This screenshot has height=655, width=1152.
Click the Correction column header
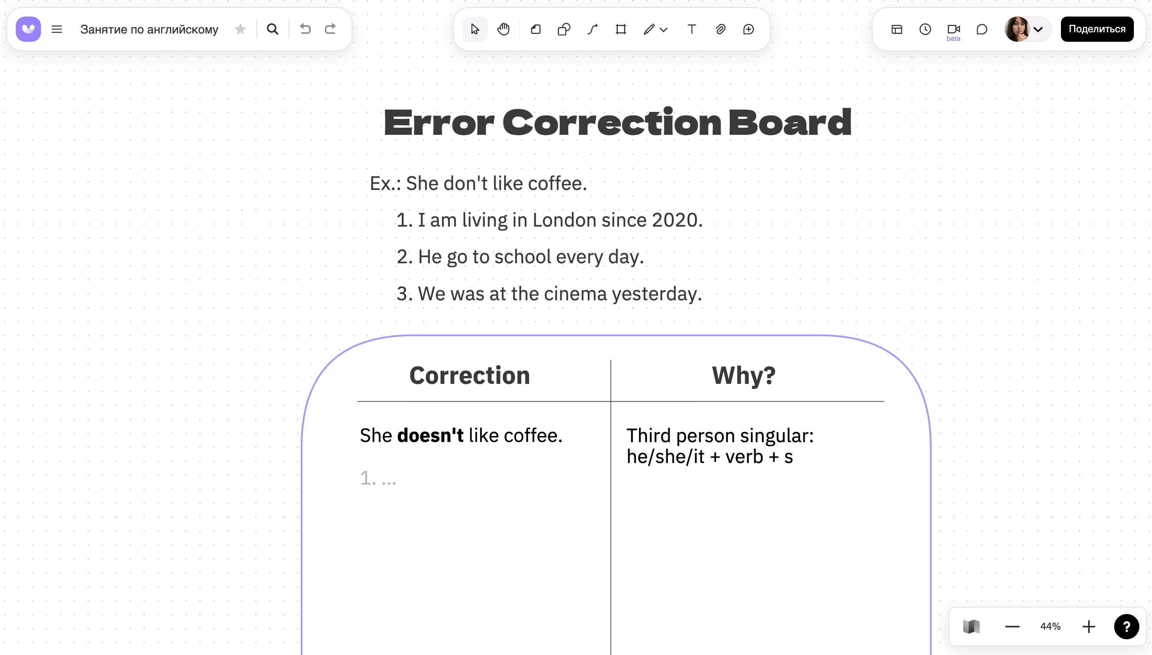(469, 375)
